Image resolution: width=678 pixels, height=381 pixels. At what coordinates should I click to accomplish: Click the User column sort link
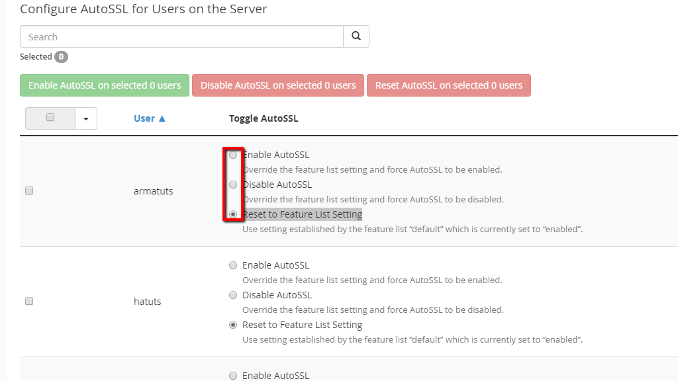[x=144, y=118]
